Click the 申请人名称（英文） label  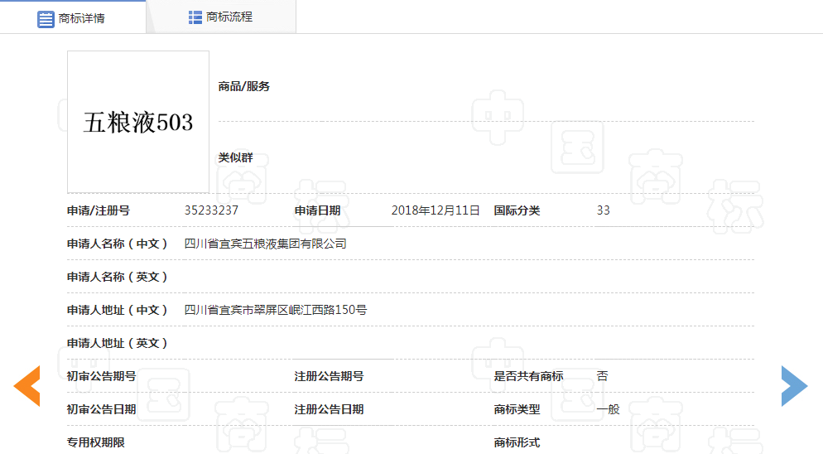pos(117,277)
